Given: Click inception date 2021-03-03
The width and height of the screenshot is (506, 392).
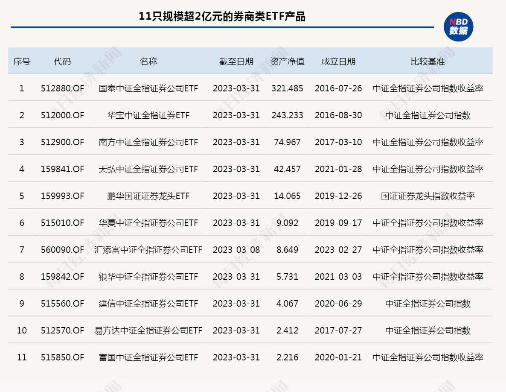Looking at the screenshot, I should (x=338, y=276).
